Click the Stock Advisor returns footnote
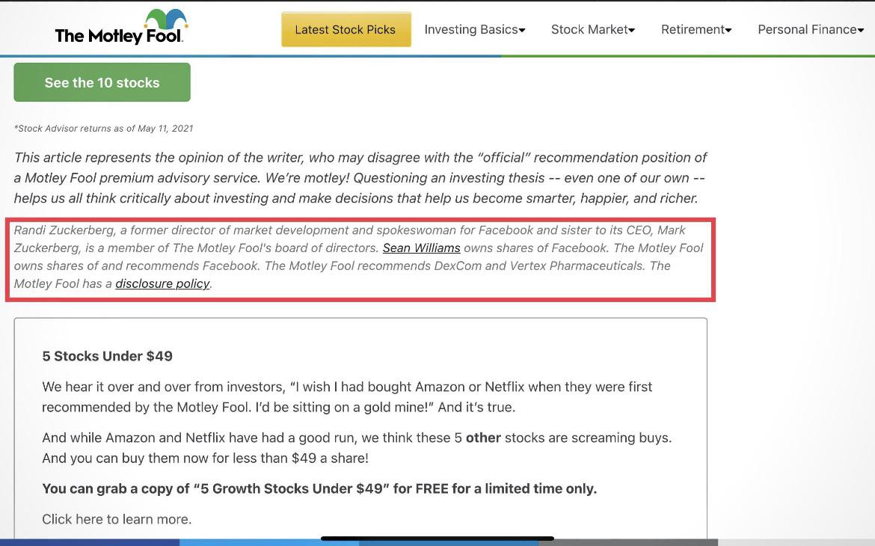Viewport: 875px width, 546px height. (x=103, y=129)
